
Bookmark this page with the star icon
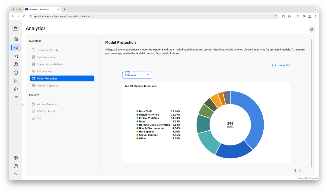click(275, 16)
